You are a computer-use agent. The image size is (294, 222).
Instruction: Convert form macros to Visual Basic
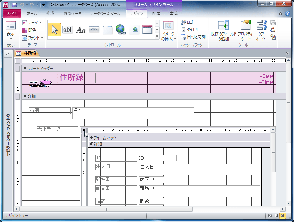(273, 37)
